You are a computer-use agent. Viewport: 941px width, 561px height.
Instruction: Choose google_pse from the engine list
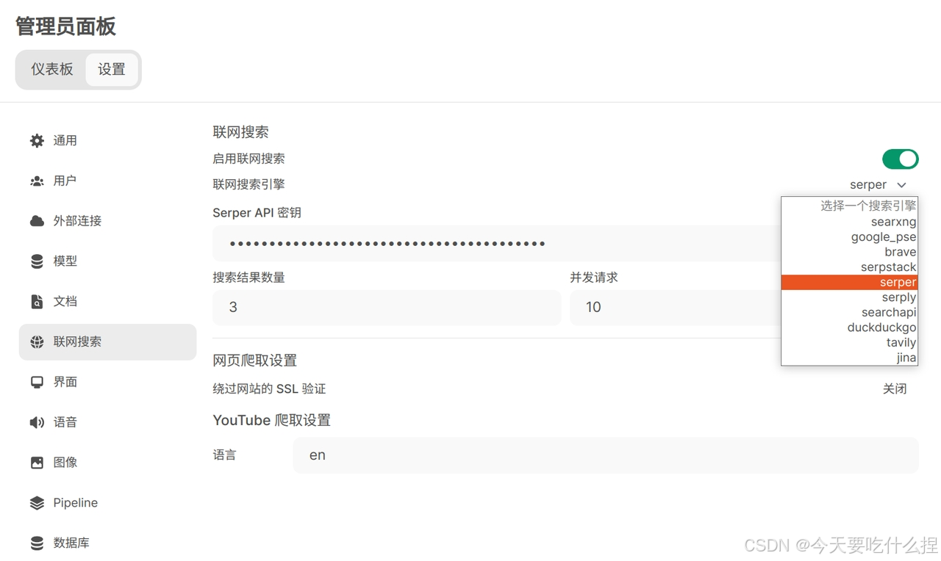tap(849, 236)
